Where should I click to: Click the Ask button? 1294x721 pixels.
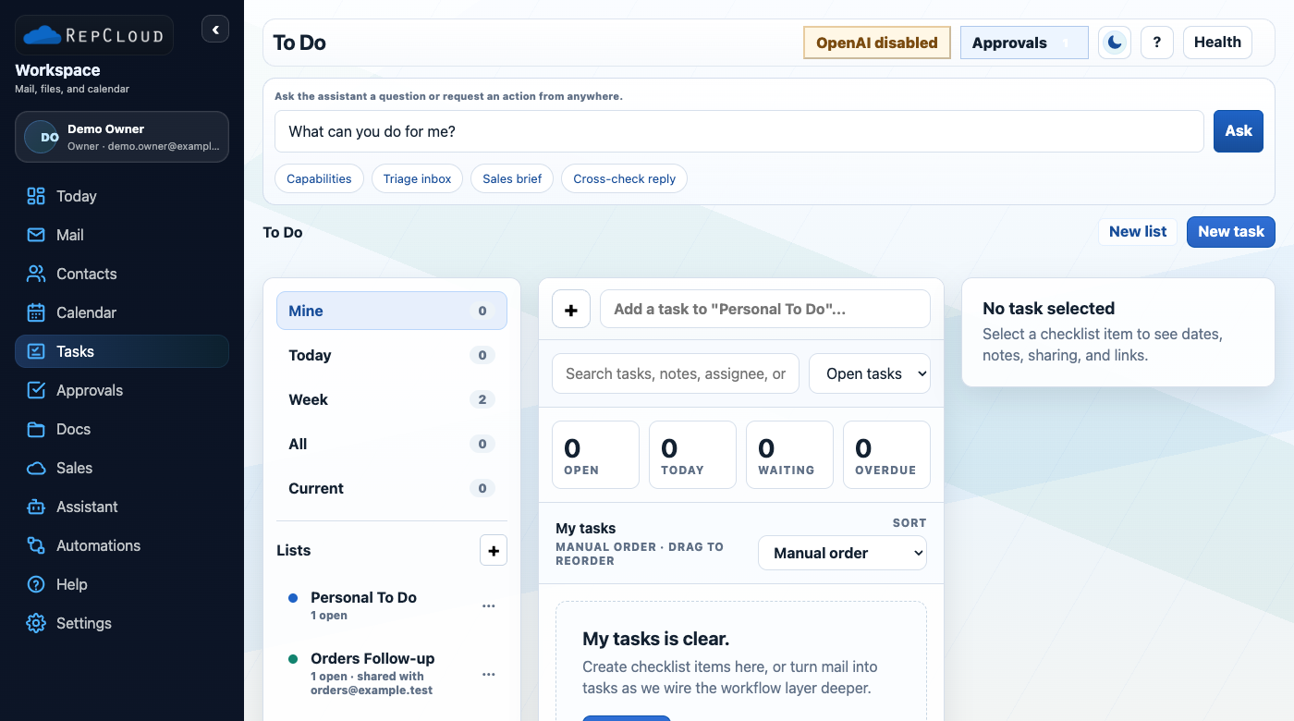coord(1239,131)
